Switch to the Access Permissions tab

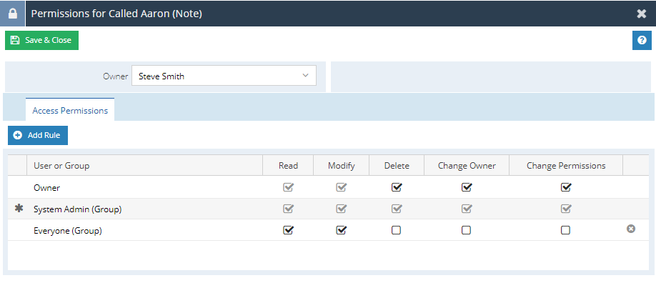(70, 111)
